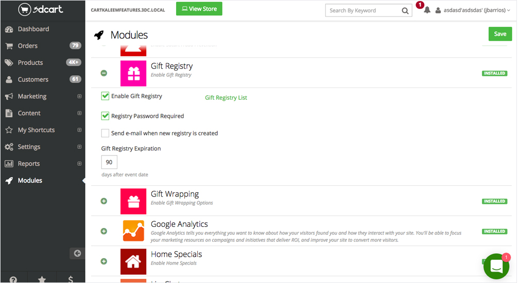The width and height of the screenshot is (519, 283).
Task: Open the live chat bubble icon
Action: [x=496, y=266]
